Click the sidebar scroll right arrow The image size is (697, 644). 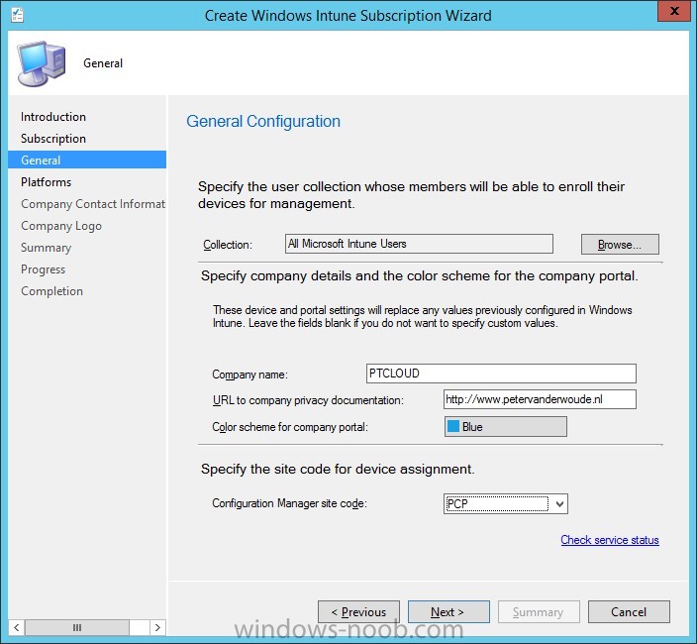[x=157, y=627]
